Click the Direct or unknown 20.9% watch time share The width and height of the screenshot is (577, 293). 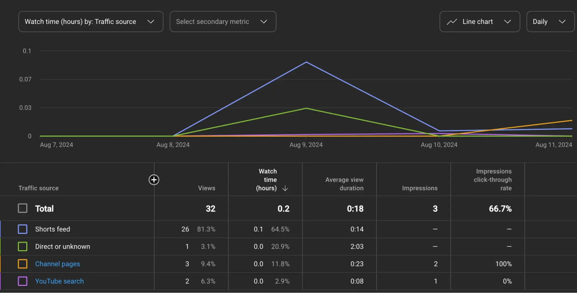[x=280, y=247]
